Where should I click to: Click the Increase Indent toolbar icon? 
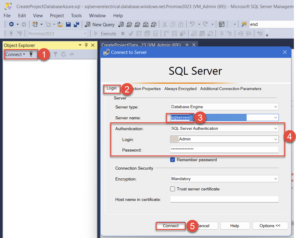248,33
